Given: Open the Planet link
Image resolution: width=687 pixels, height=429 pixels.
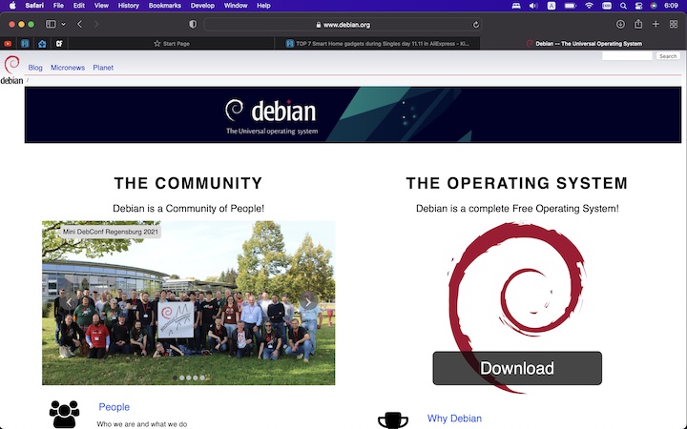Looking at the screenshot, I should coord(103,68).
